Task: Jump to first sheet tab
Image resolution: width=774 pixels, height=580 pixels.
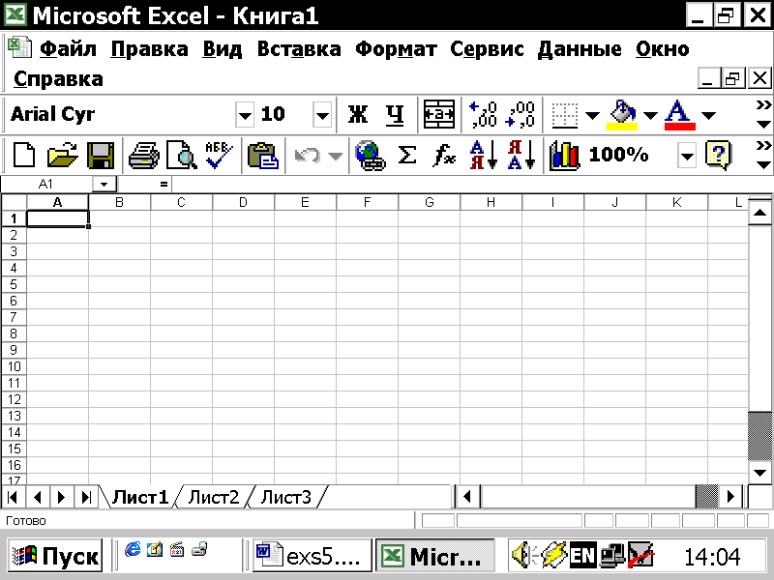Action: point(14,497)
